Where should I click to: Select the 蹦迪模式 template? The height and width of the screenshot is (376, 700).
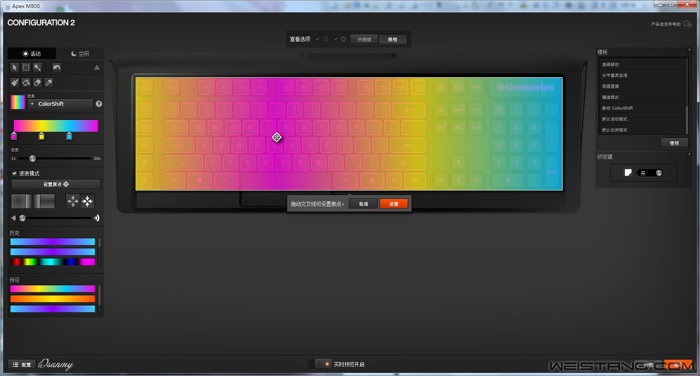pyautogui.click(x=642, y=97)
